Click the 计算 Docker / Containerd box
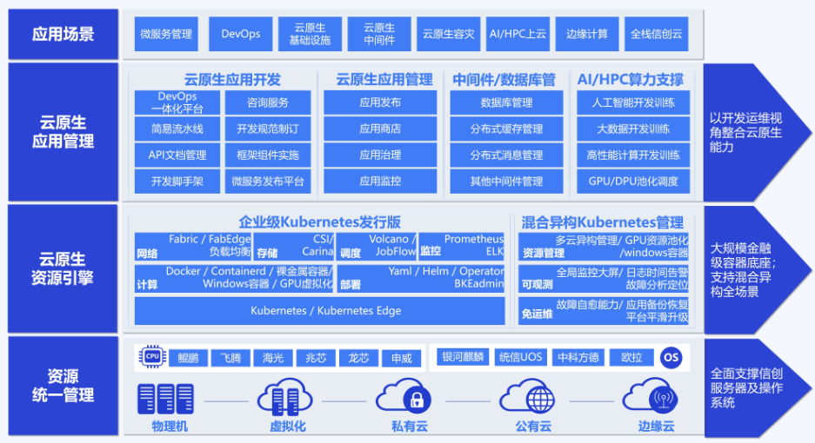 (234, 278)
